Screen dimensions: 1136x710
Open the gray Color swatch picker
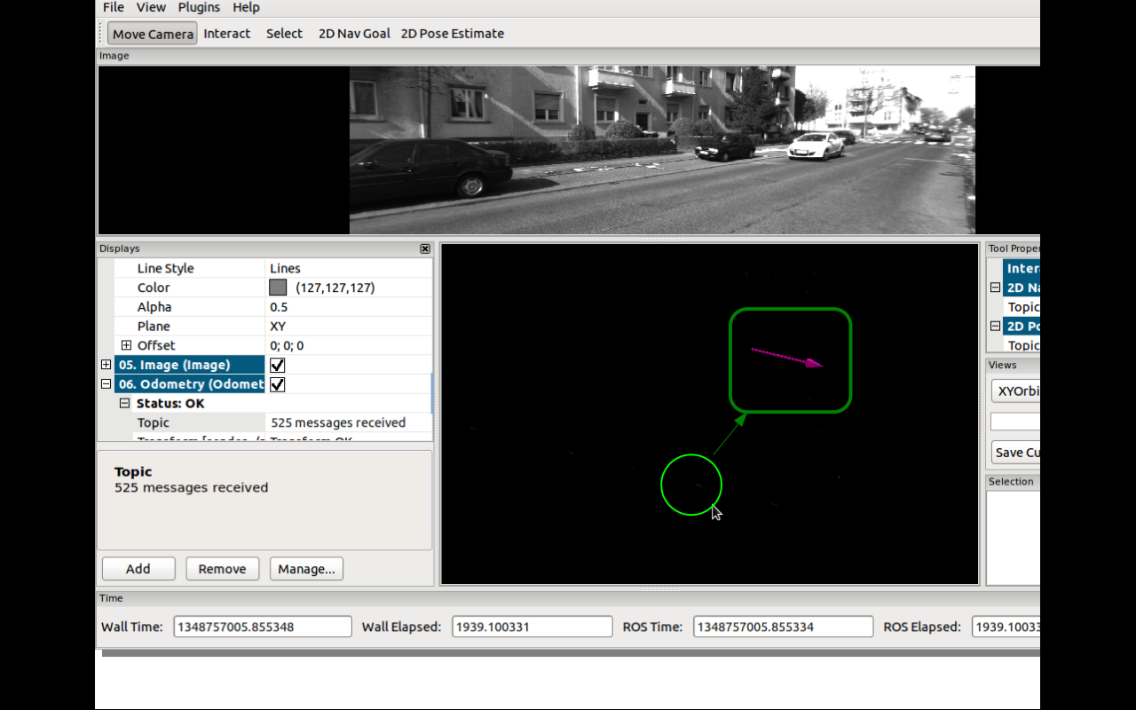coord(278,288)
